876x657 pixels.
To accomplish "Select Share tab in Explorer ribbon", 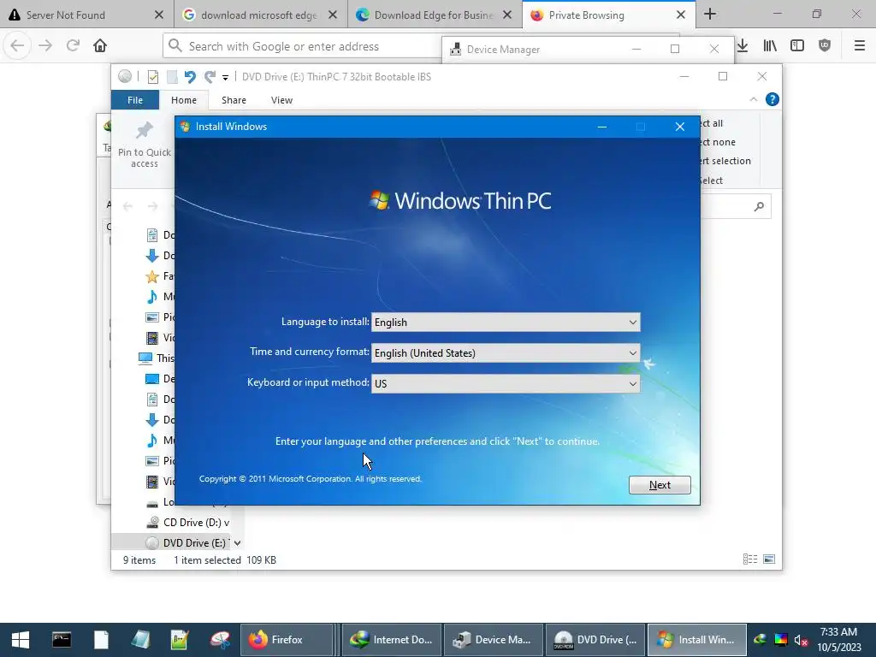I will 234,100.
